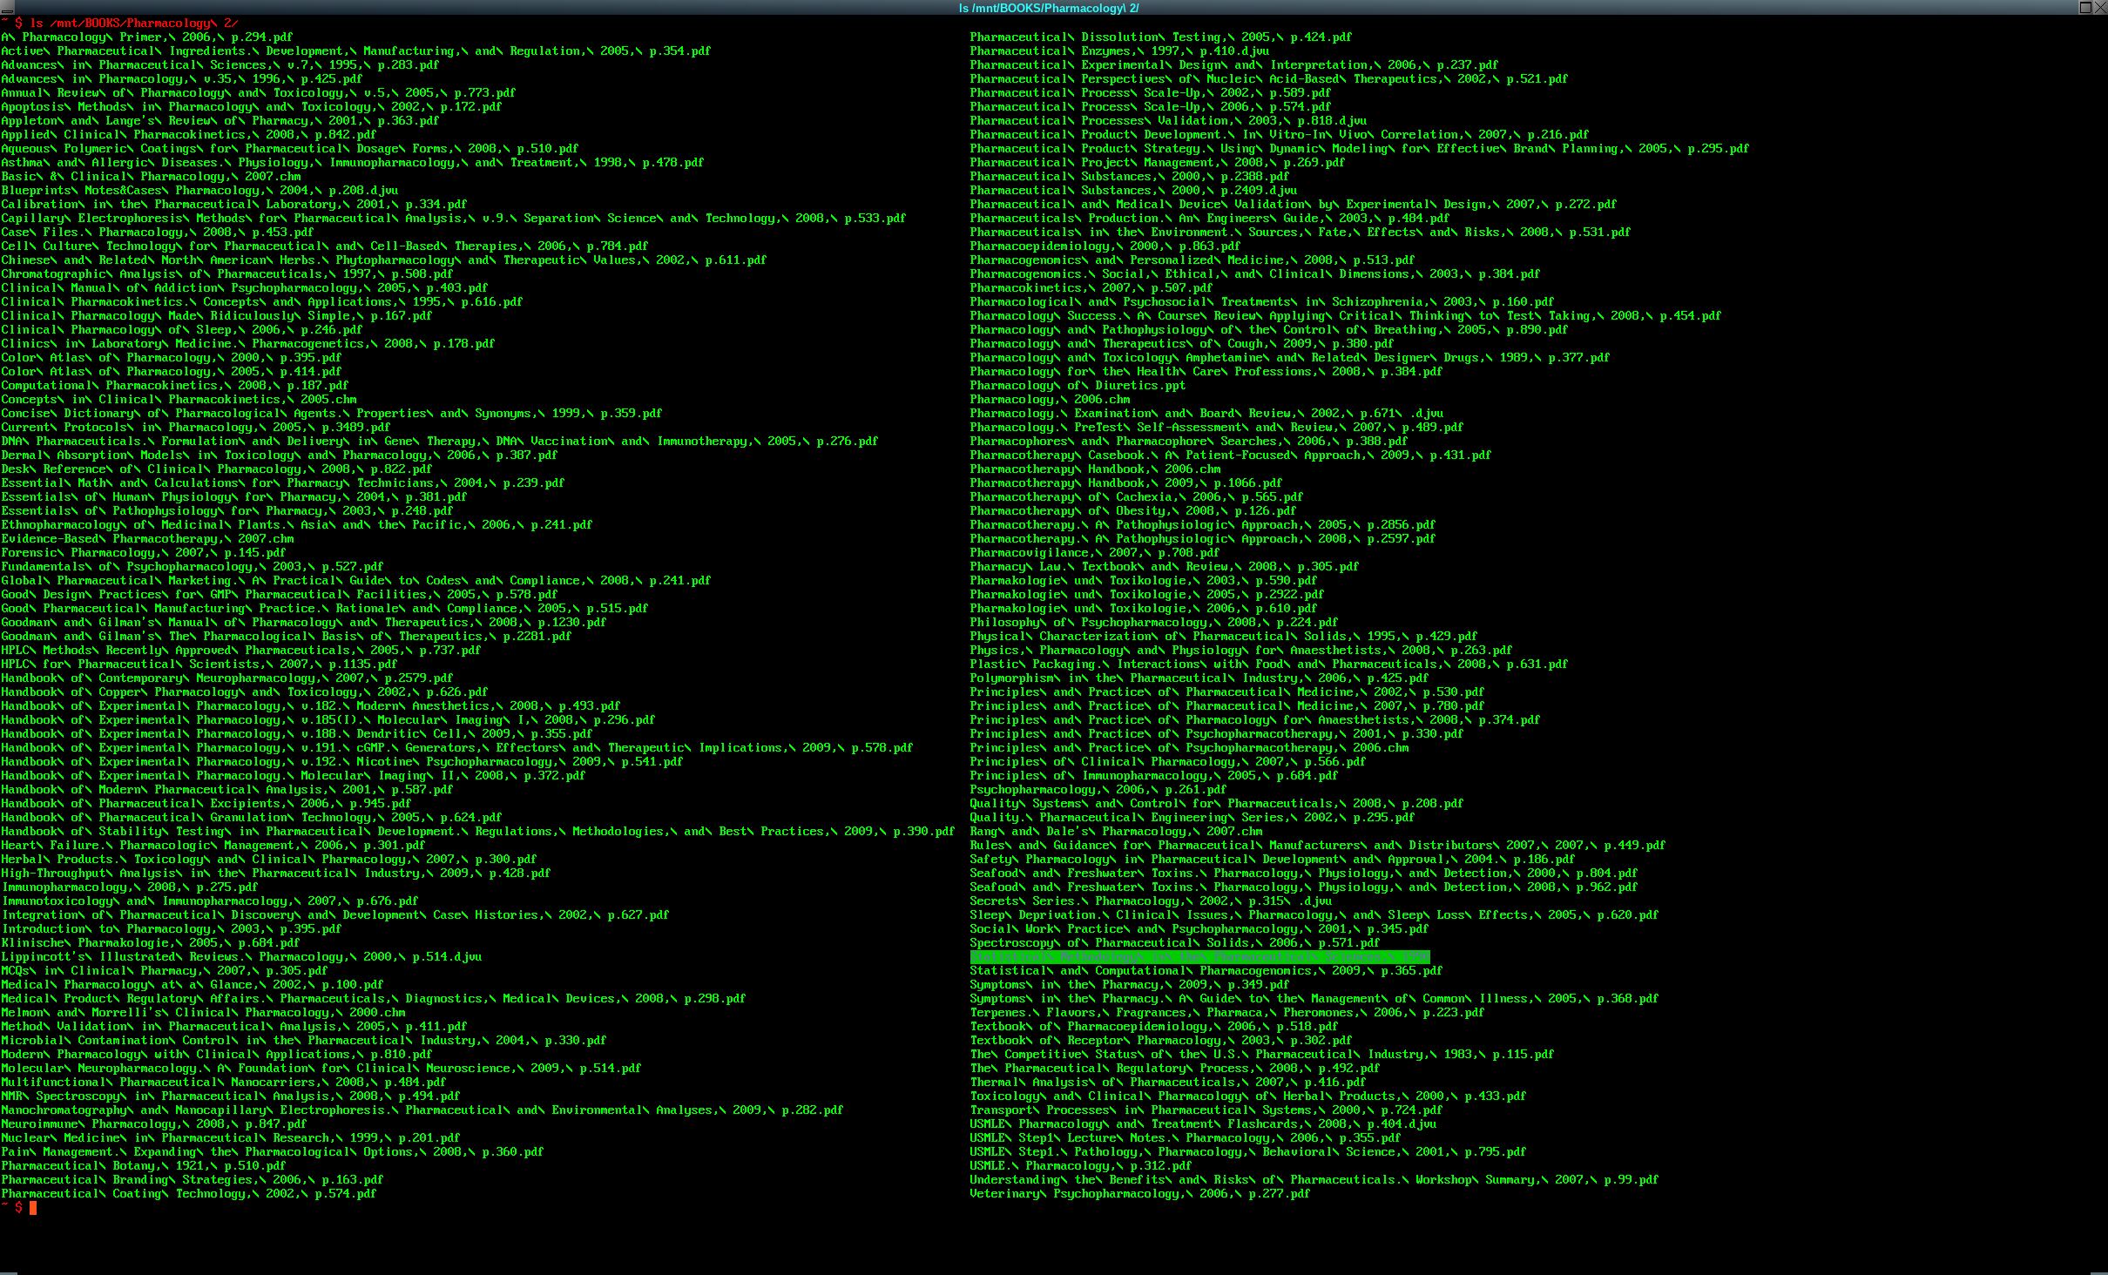
Task: Click 'Forensic Pharmacology, 2007' file entry
Action: coord(143,553)
